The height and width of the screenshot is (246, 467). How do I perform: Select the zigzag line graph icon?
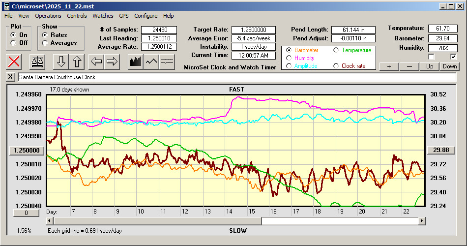click(x=151, y=61)
